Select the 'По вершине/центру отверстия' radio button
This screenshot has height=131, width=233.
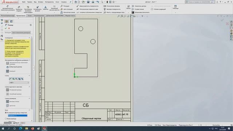(x=6, y=113)
